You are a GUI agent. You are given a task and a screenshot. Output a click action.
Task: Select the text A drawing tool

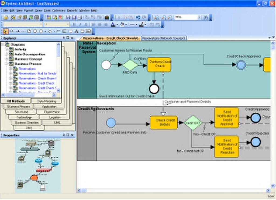[76, 31]
